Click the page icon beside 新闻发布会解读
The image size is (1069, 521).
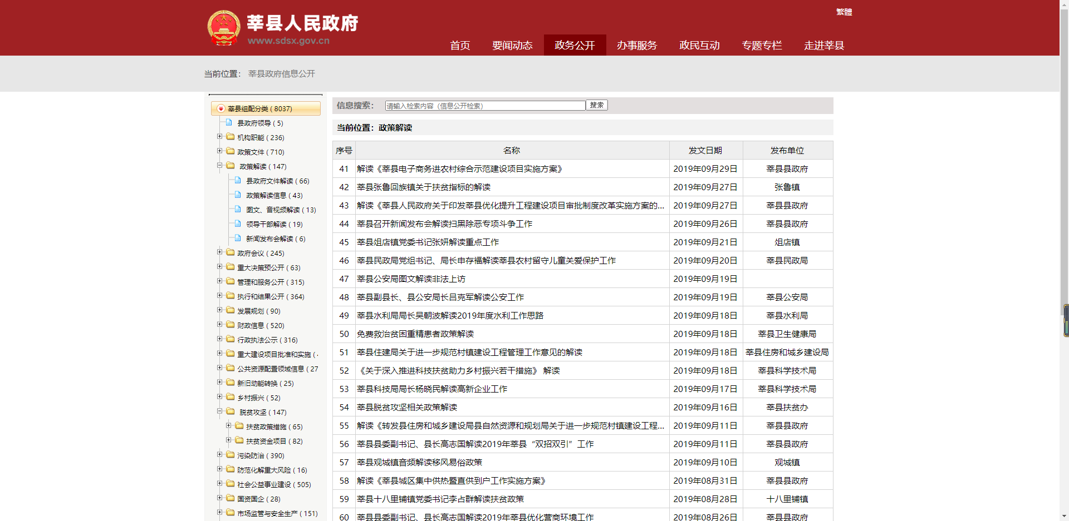(x=238, y=238)
